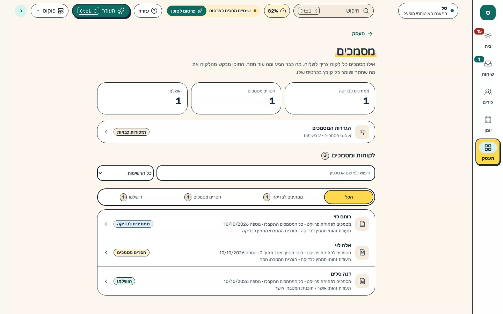
Task: Click ממתינים לבדיקה badge on רותם לוי row
Action: pos(133,224)
